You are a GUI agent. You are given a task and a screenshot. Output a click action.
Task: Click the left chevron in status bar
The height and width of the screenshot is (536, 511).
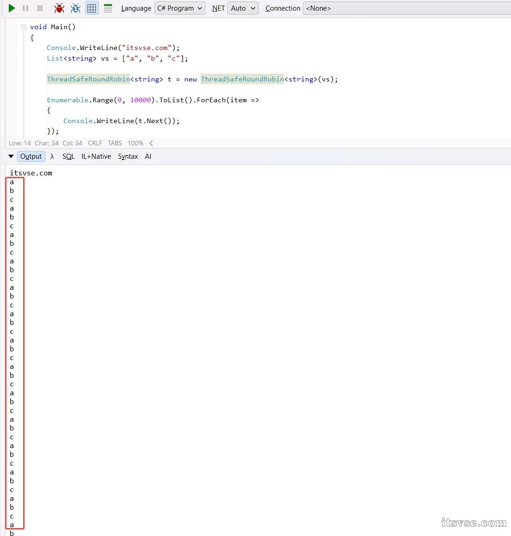click(x=151, y=143)
